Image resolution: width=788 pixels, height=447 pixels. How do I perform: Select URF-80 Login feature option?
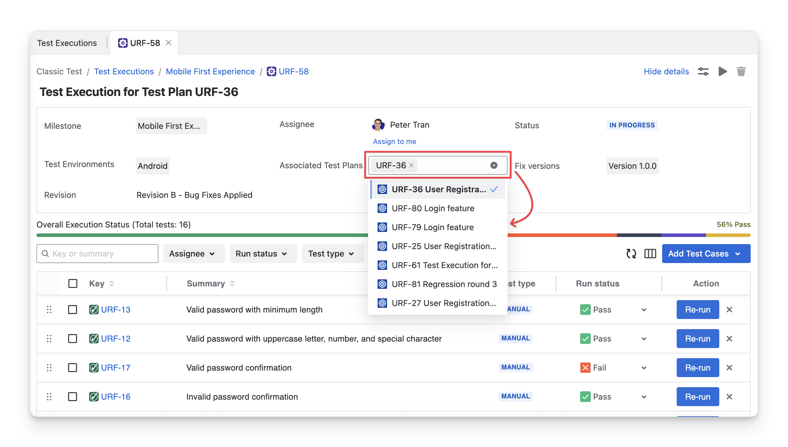point(433,209)
